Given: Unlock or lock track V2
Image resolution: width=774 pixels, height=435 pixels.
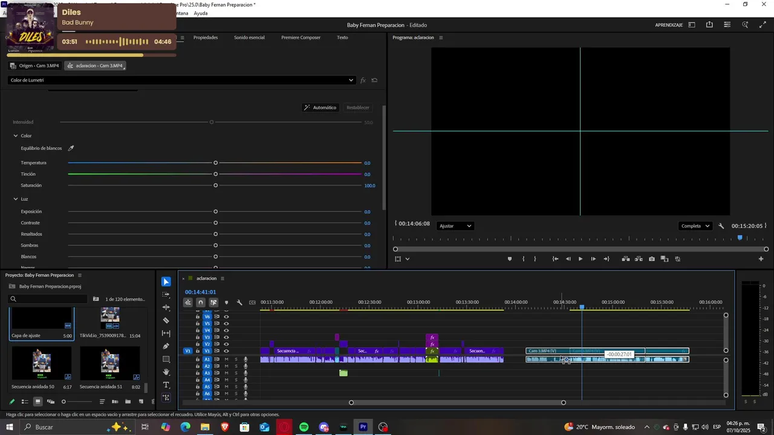Looking at the screenshot, I should click(x=197, y=344).
